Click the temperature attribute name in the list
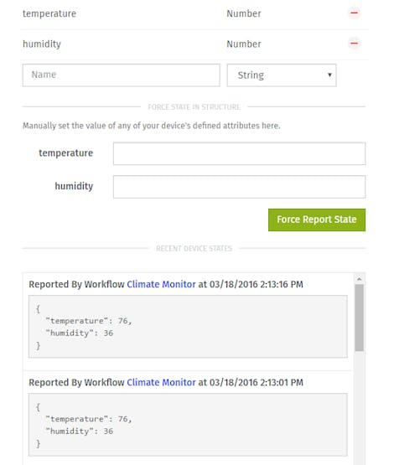 click(x=49, y=13)
